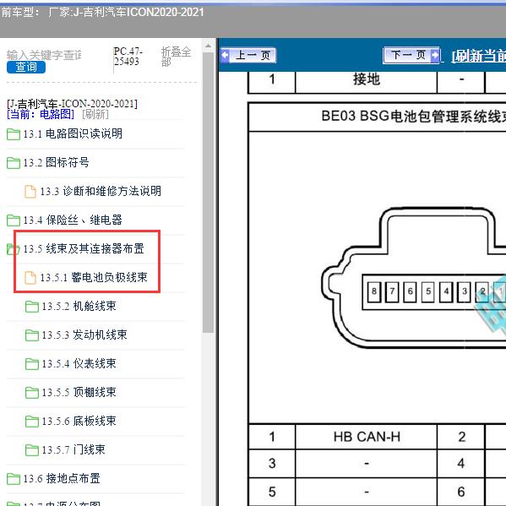Select 13.1 电路图识读说明 tree item
Screen dimensions: 506x506
point(73,133)
